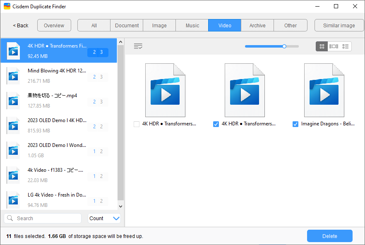Select the 果物を切る - コピー.mp4 group
Screen dimensions: 365x245
(x=59, y=101)
